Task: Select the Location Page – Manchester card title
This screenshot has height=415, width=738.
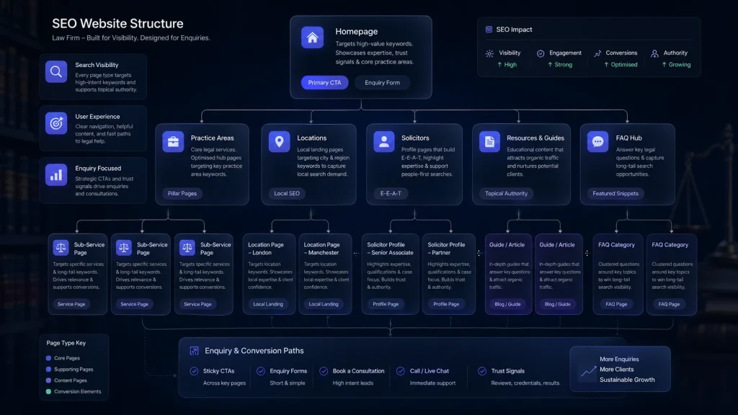Action: 322,249
